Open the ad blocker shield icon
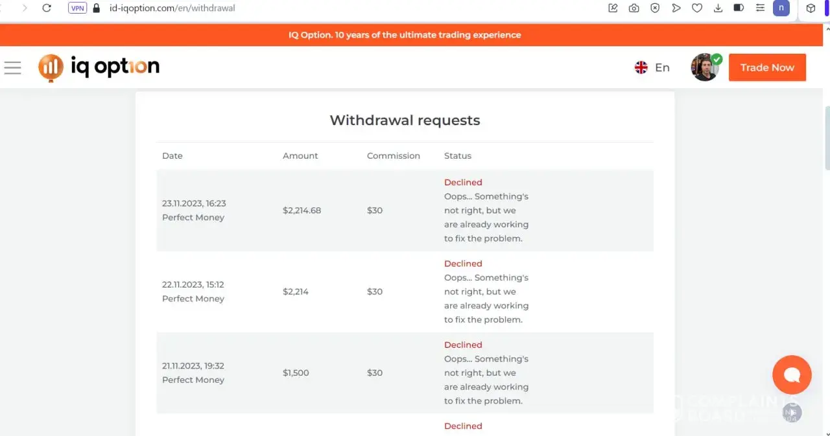This screenshot has height=436, width=830. pyautogui.click(x=655, y=8)
